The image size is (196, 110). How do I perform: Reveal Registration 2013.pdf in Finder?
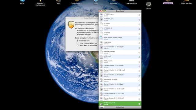click(139, 81)
